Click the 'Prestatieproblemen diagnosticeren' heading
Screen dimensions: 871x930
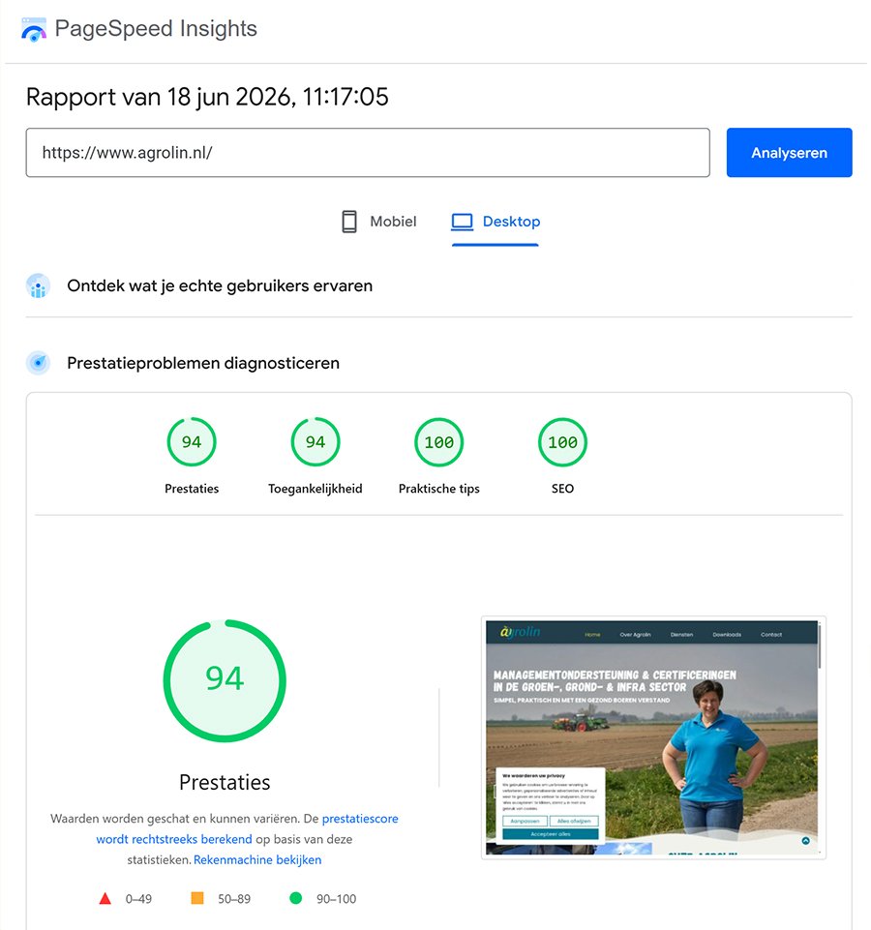pyautogui.click(x=203, y=363)
